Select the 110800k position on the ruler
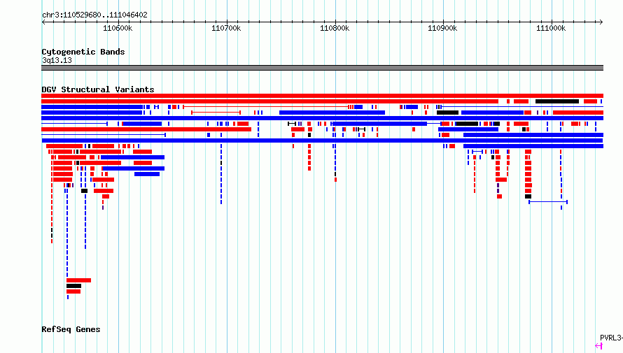The image size is (623, 353). pyautogui.click(x=335, y=28)
